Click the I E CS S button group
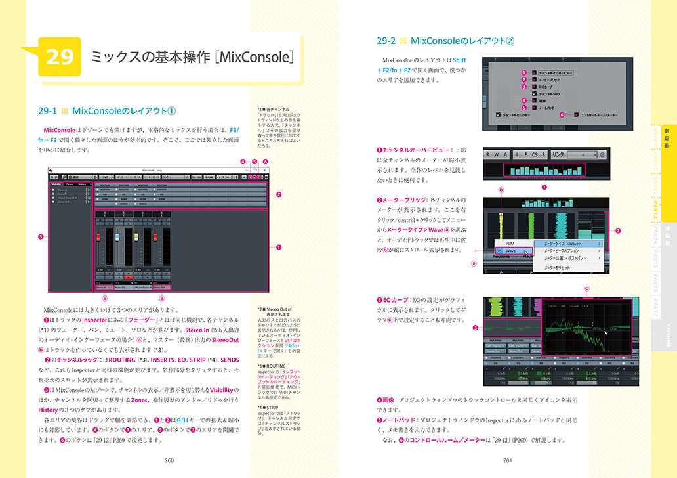 tap(530, 154)
